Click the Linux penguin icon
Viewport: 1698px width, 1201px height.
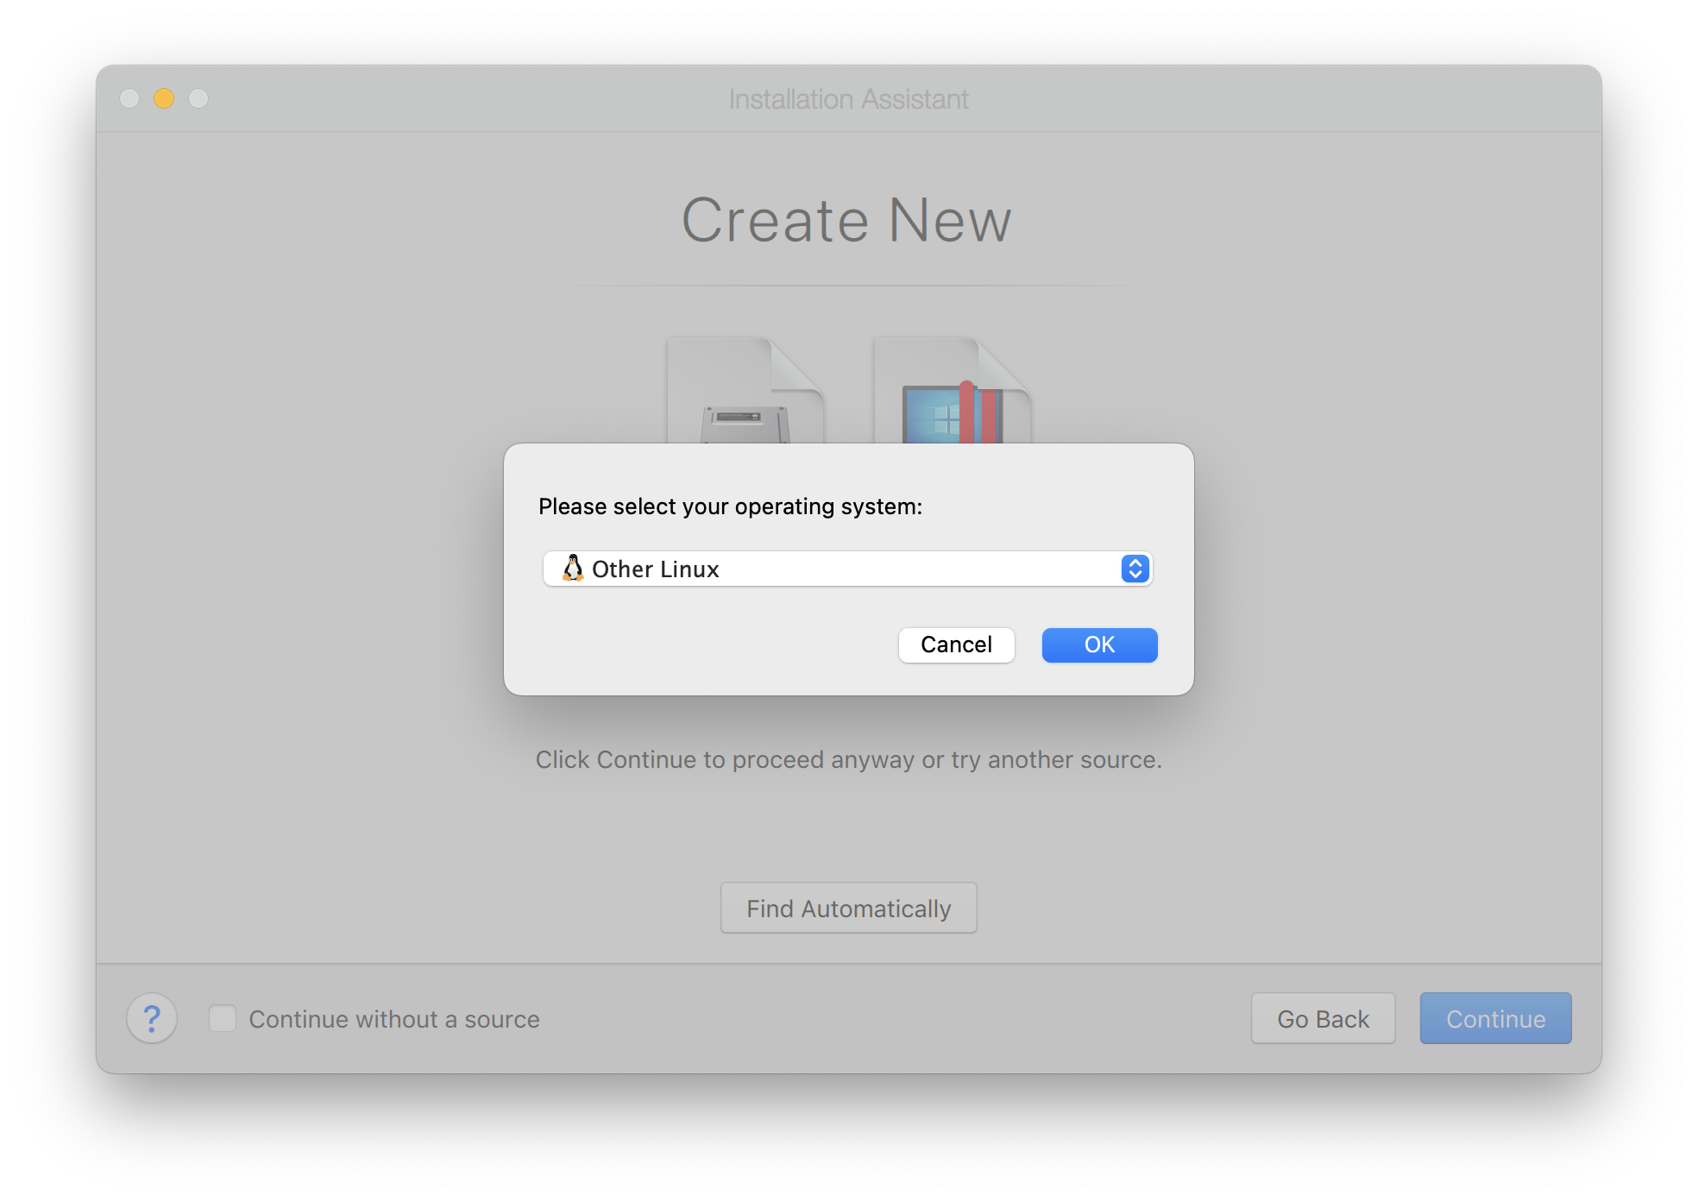point(573,569)
